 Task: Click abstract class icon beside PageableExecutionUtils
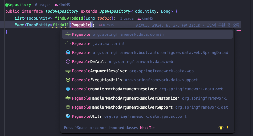(68, 80)
